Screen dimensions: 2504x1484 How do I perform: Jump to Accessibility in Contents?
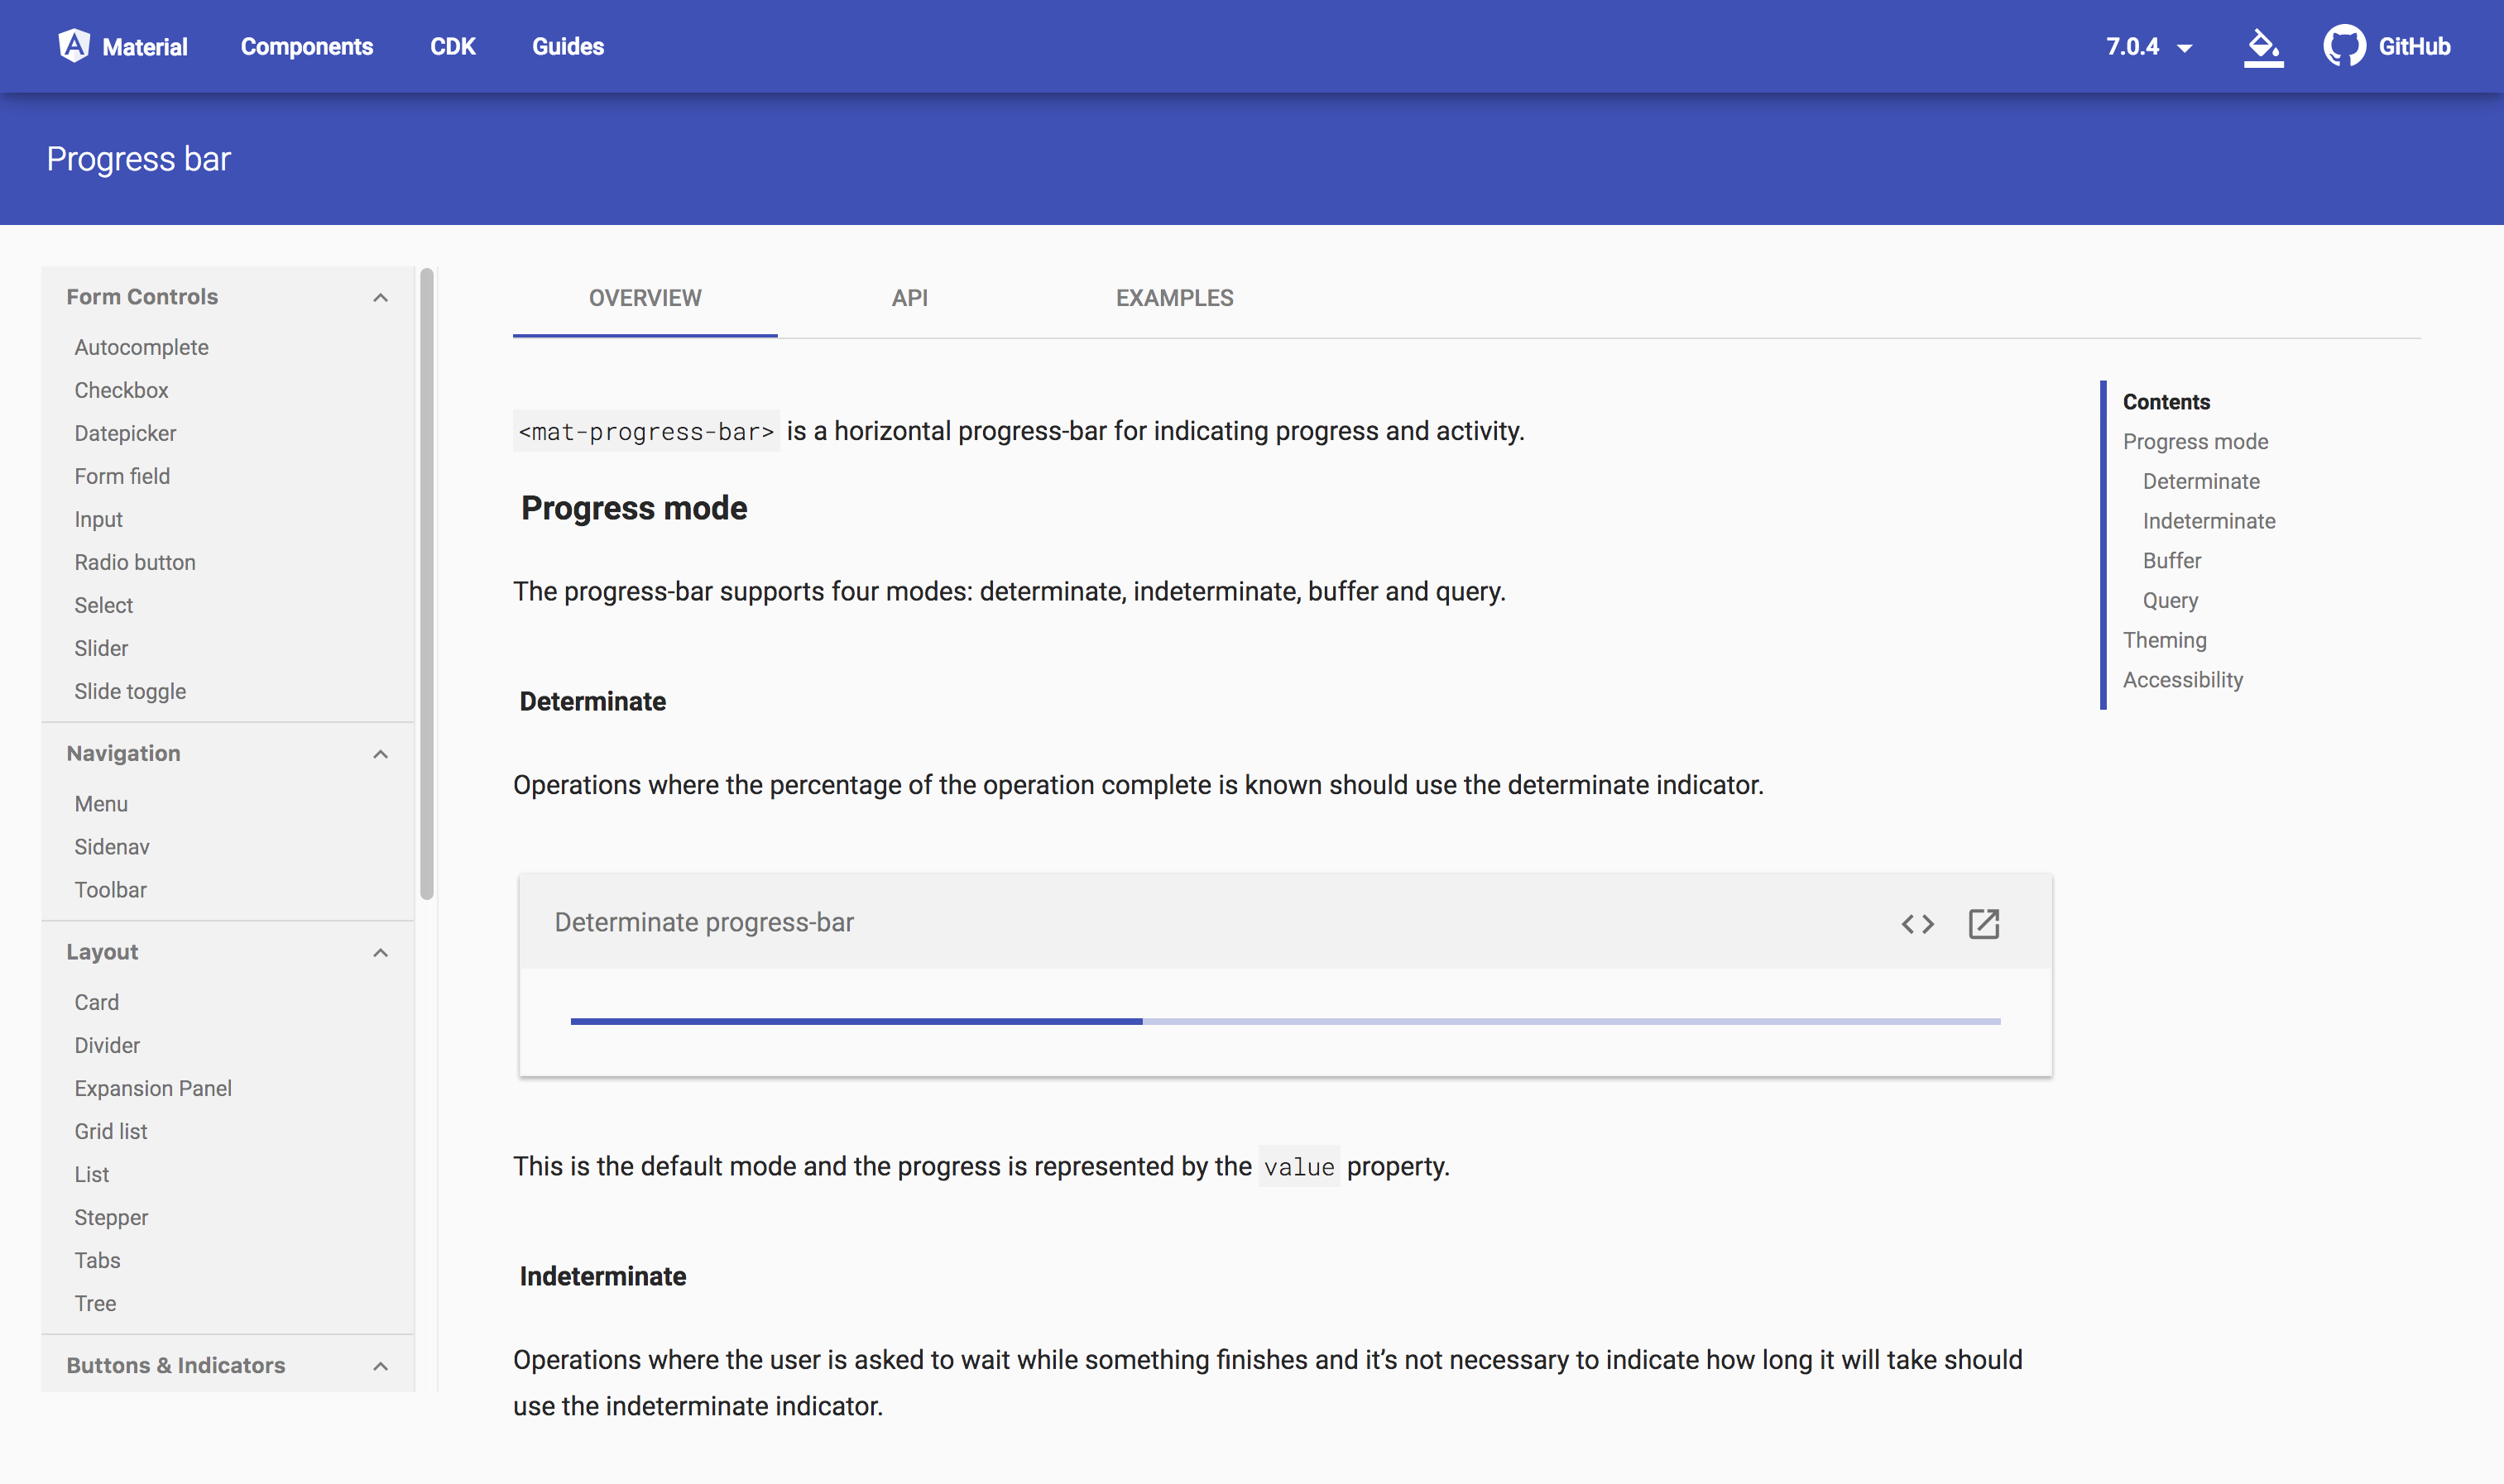point(2182,680)
